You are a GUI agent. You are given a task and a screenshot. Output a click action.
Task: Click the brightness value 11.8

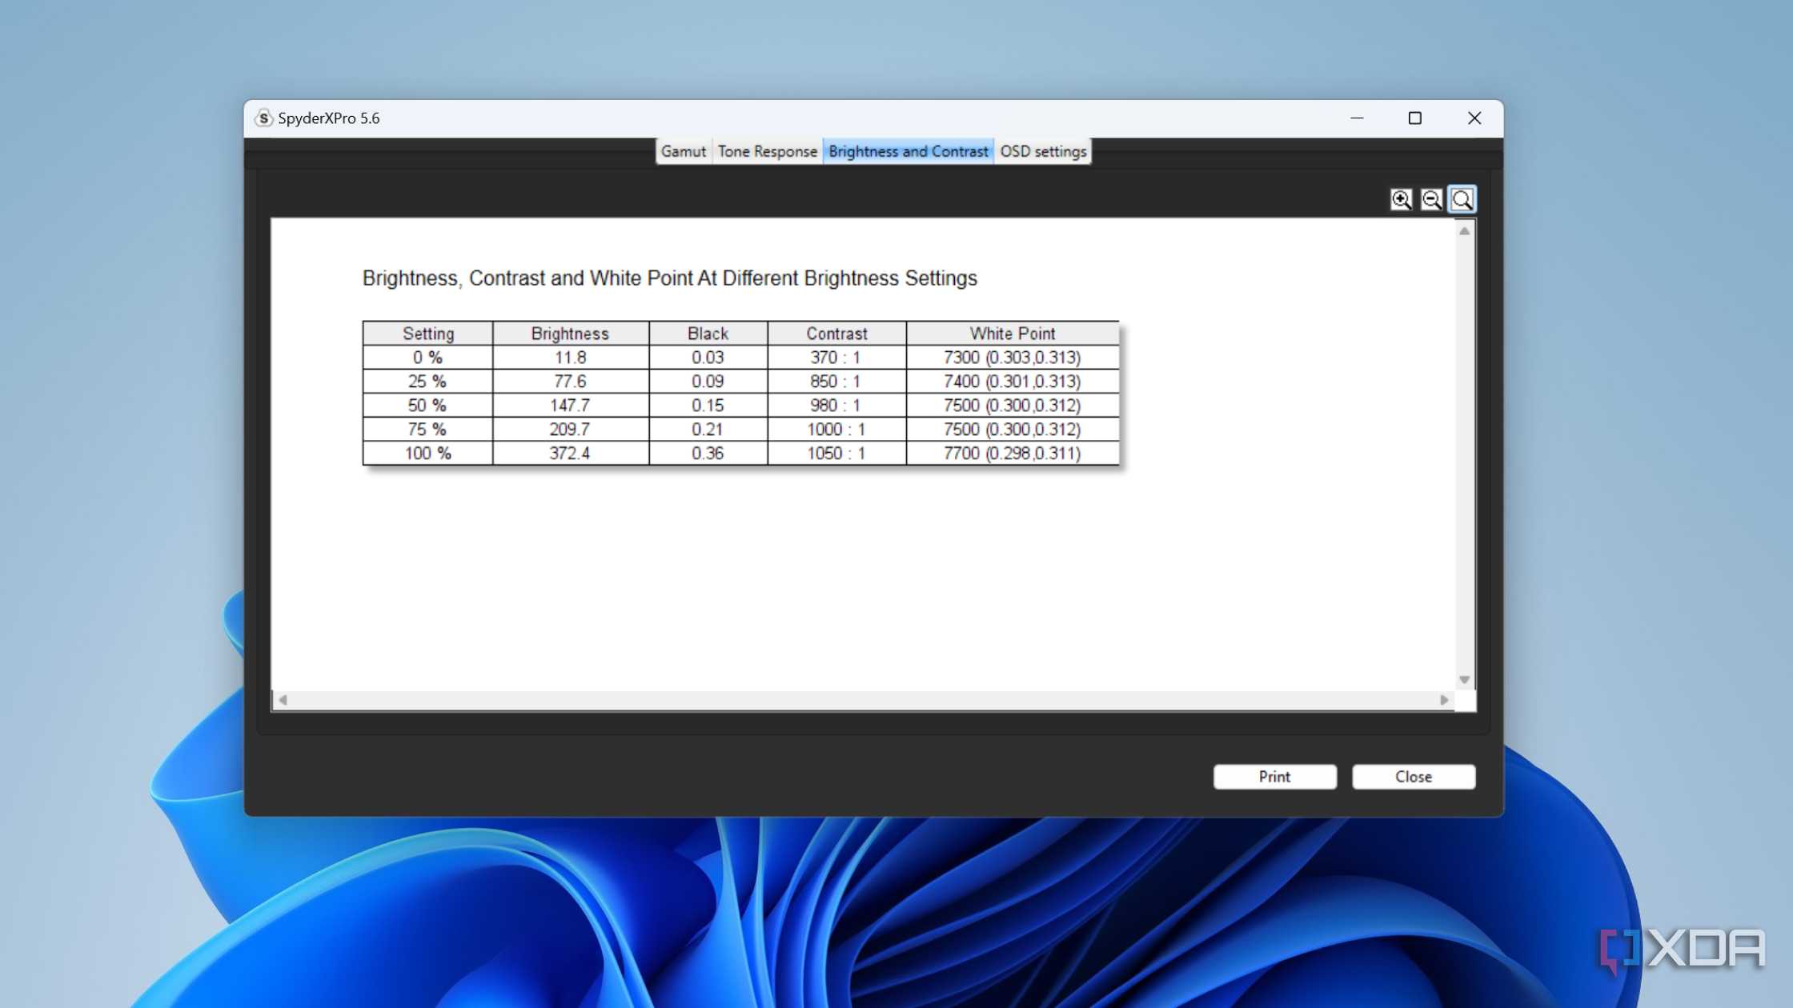point(570,358)
